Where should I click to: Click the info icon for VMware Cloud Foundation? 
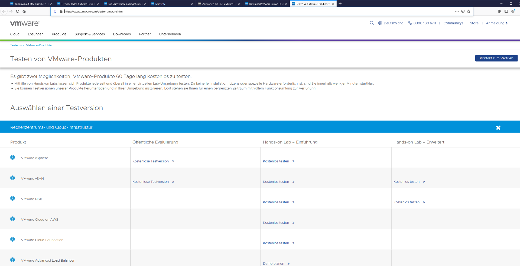pos(12,239)
